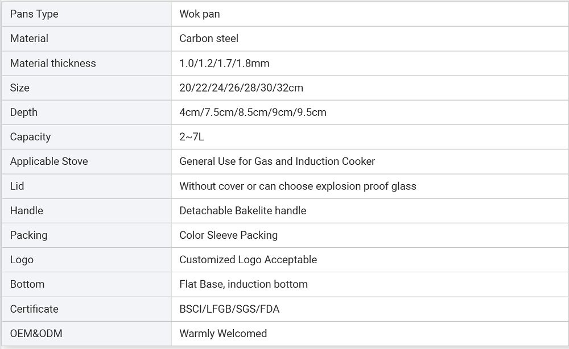The image size is (569, 349).
Task: Select the Applicable Stove label
Action: (49, 161)
